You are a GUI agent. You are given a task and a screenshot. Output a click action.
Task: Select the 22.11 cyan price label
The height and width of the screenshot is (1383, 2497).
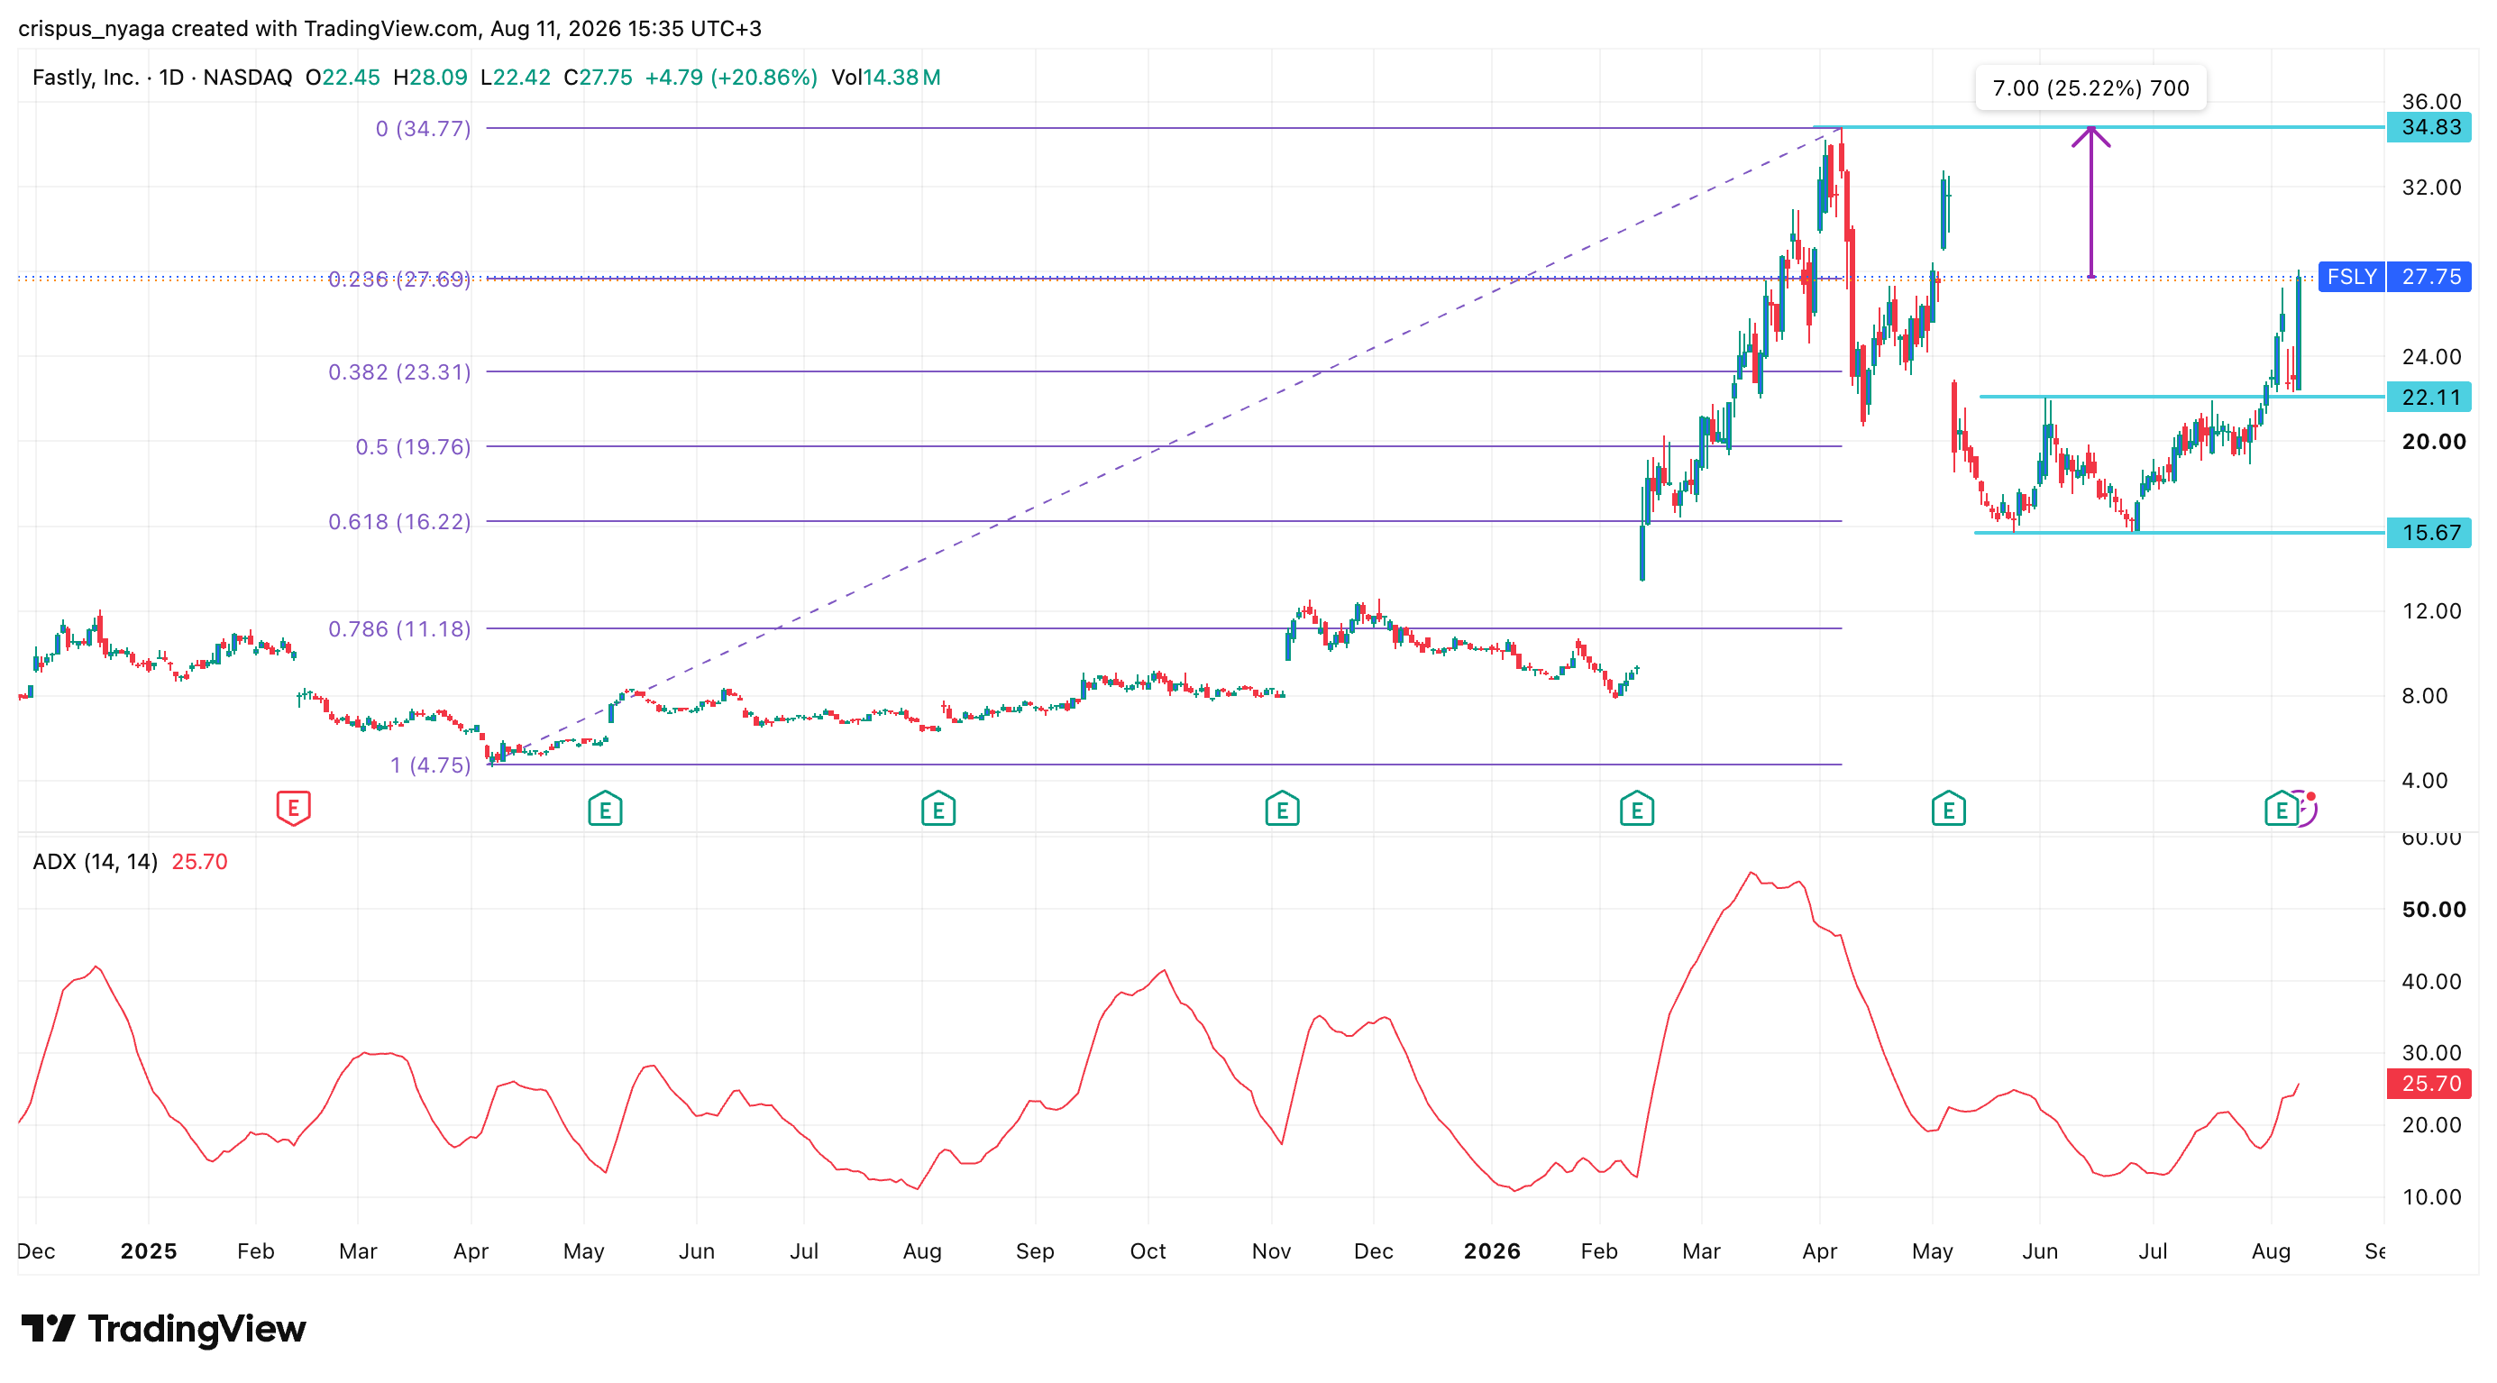coord(2429,397)
